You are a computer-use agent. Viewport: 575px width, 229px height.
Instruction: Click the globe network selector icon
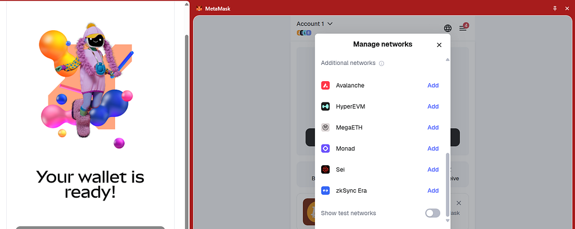tap(448, 28)
